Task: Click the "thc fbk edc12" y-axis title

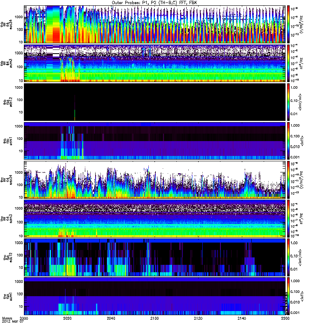Action: (8, 257)
